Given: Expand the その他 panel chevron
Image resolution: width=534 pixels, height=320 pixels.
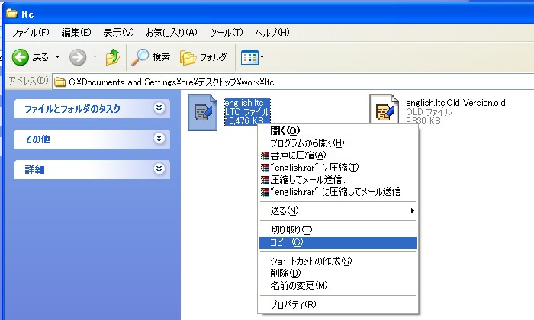Looking at the screenshot, I should (x=159, y=139).
